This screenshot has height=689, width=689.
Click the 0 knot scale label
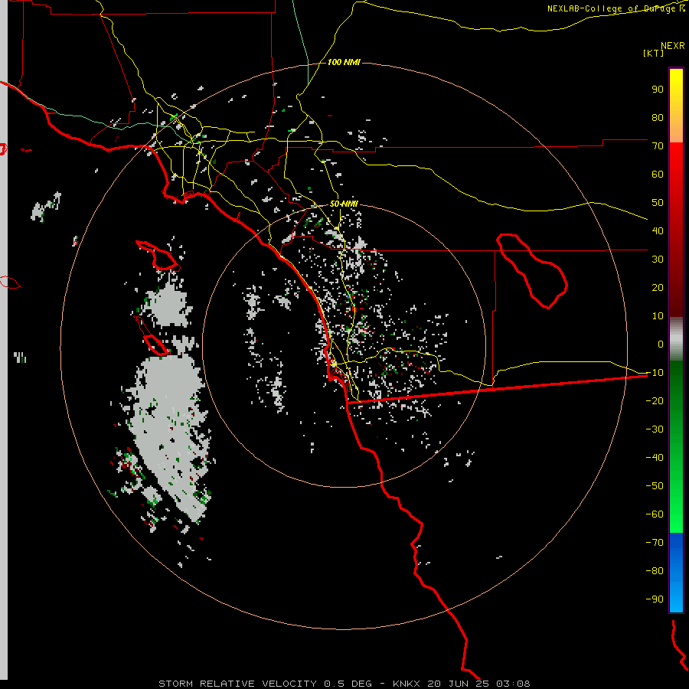661,344
